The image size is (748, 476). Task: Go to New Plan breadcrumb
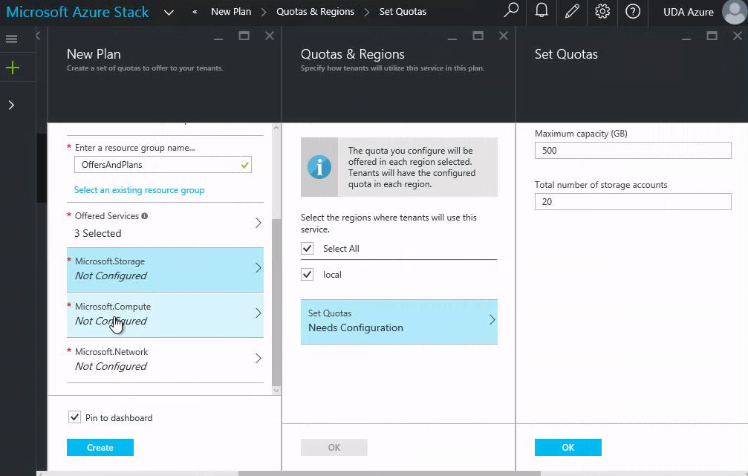click(x=230, y=12)
